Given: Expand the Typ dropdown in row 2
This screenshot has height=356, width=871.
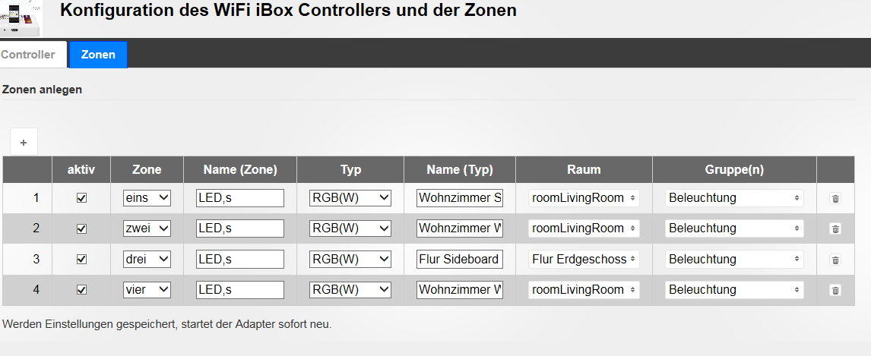Looking at the screenshot, I should pos(350,228).
